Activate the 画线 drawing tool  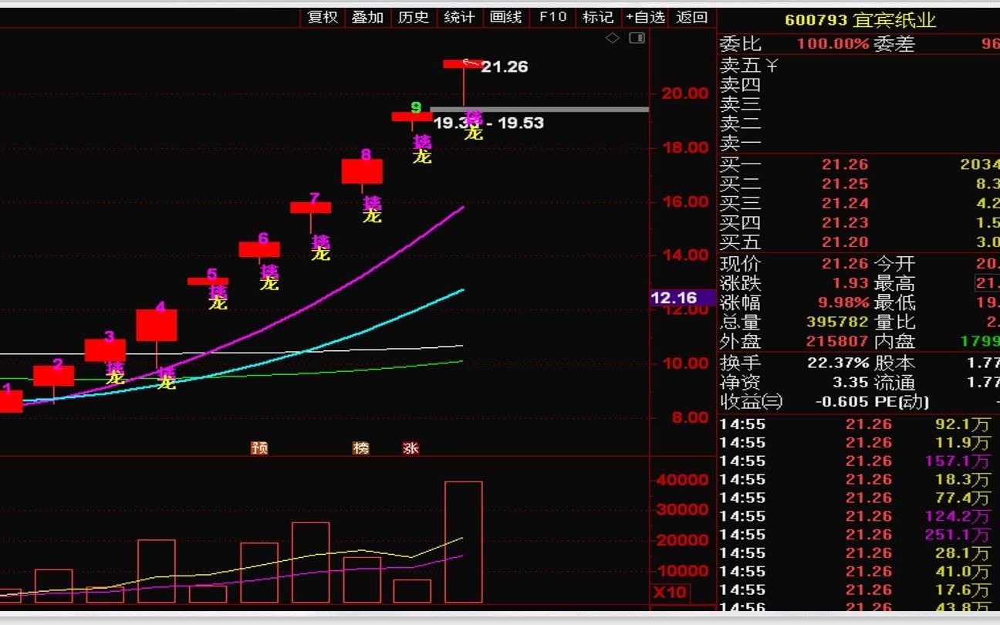click(506, 17)
